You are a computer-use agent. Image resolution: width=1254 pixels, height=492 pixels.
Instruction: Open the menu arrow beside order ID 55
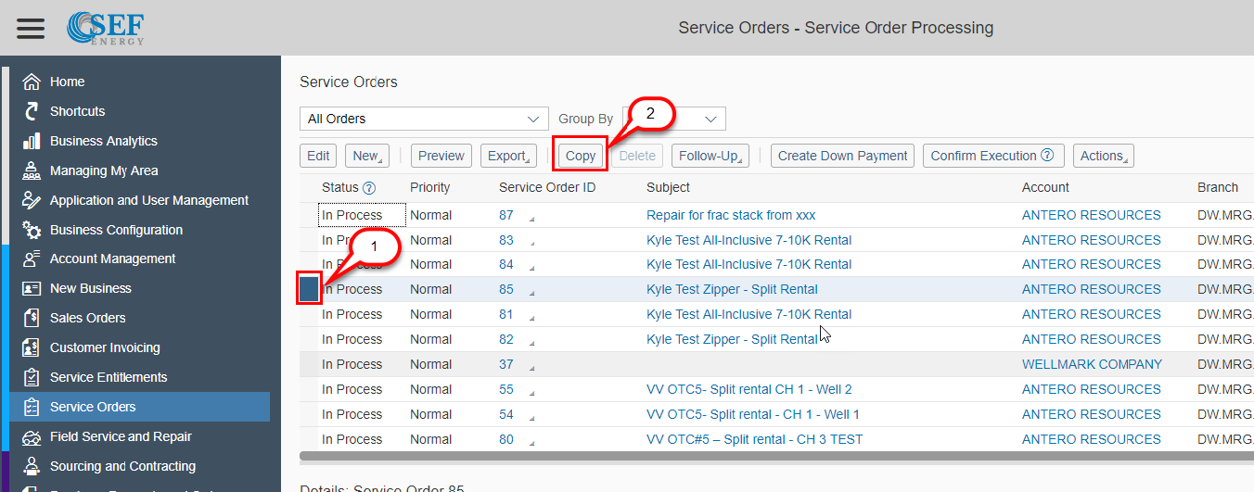532,393
